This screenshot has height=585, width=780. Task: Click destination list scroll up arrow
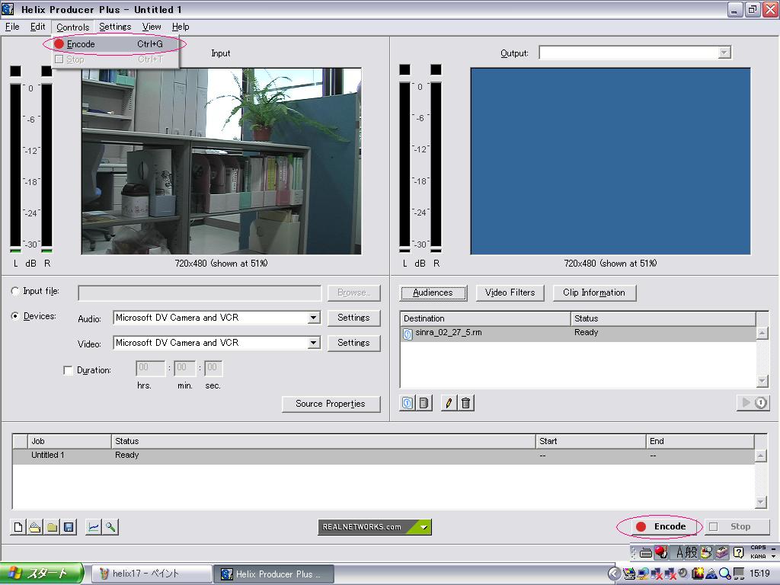pos(762,333)
